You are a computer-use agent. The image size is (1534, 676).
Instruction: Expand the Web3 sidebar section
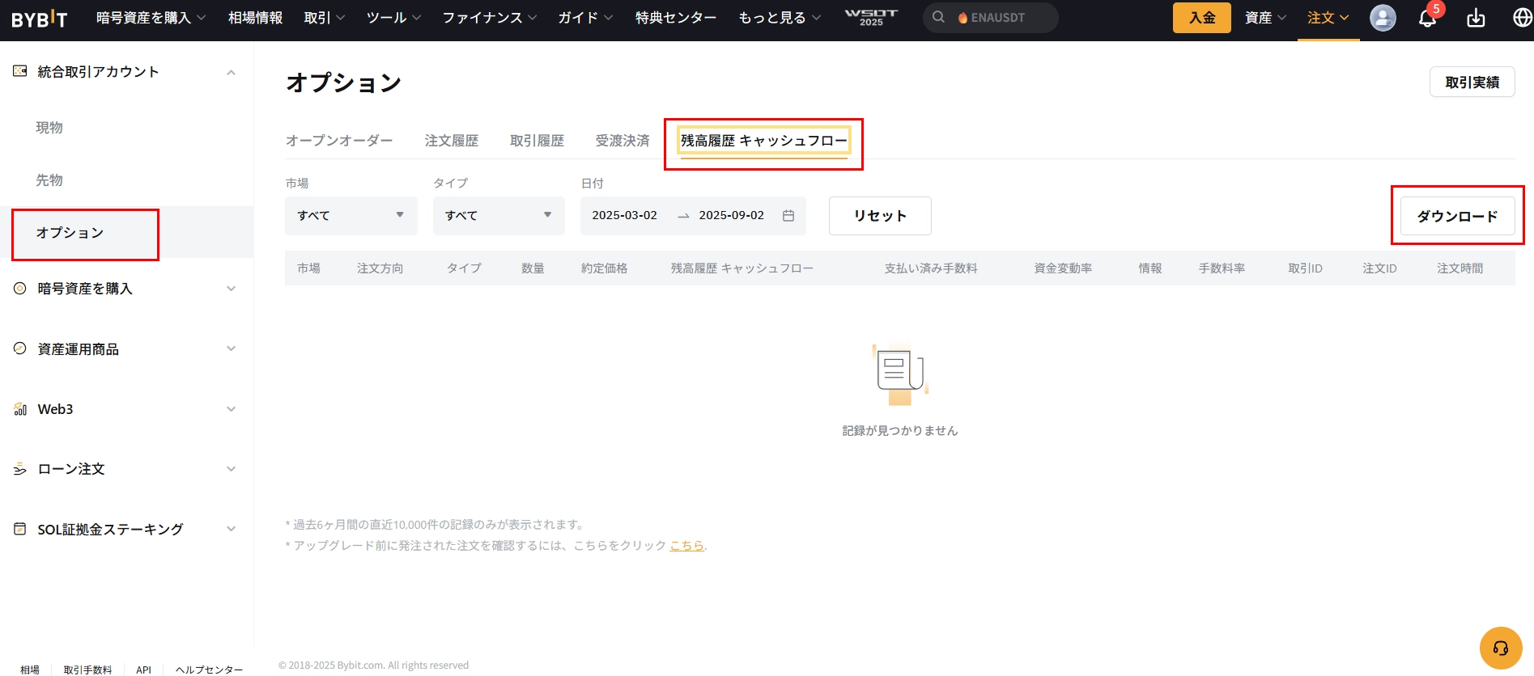coord(231,409)
